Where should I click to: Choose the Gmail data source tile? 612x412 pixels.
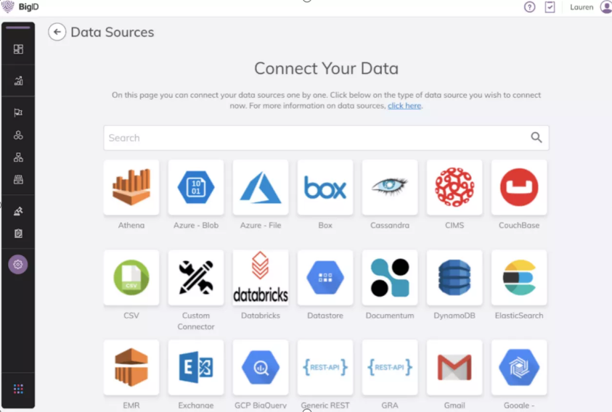[454, 367]
